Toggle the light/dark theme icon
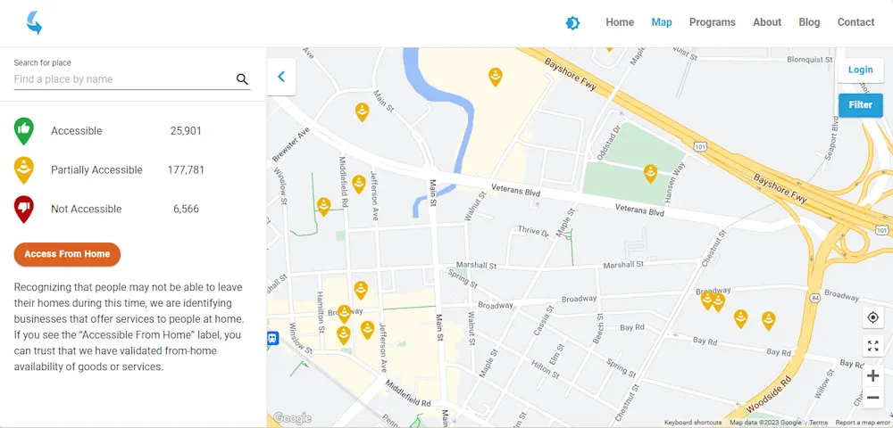The height and width of the screenshot is (428, 893). [x=572, y=22]
